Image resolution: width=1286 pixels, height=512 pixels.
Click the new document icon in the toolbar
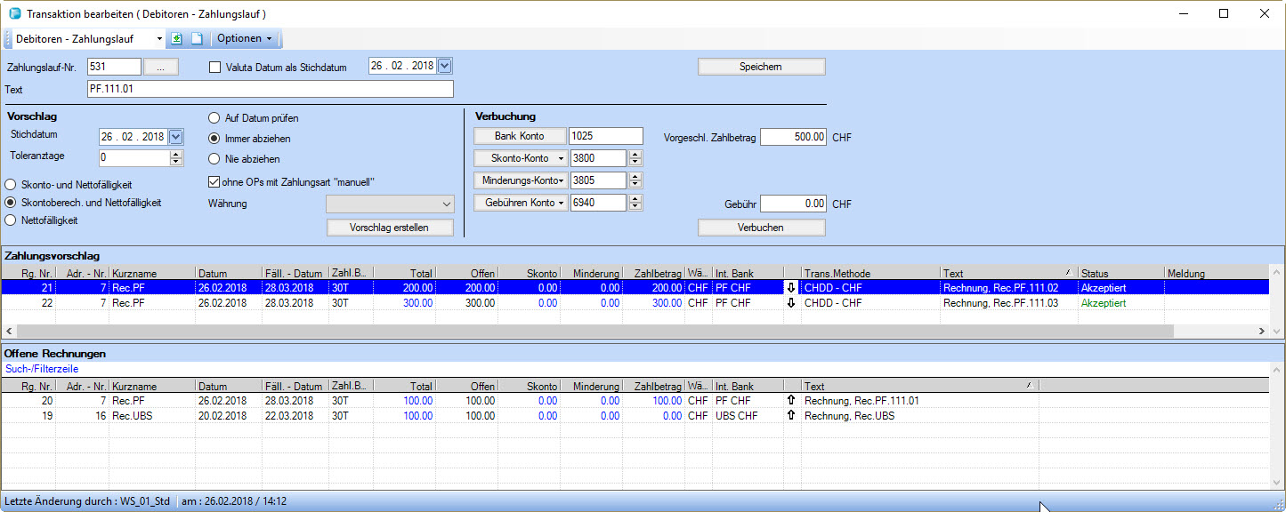197,38
